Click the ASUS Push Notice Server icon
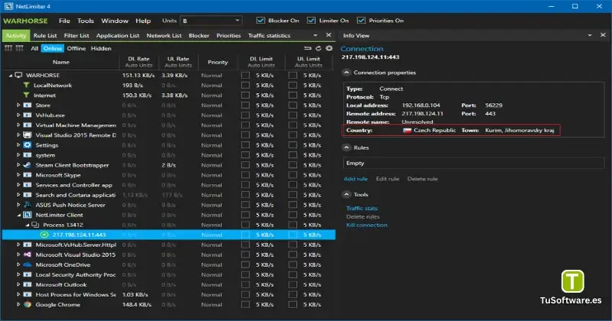Image resolution: width=612 pixels, height=321 pixels. [x=28, y=205]
